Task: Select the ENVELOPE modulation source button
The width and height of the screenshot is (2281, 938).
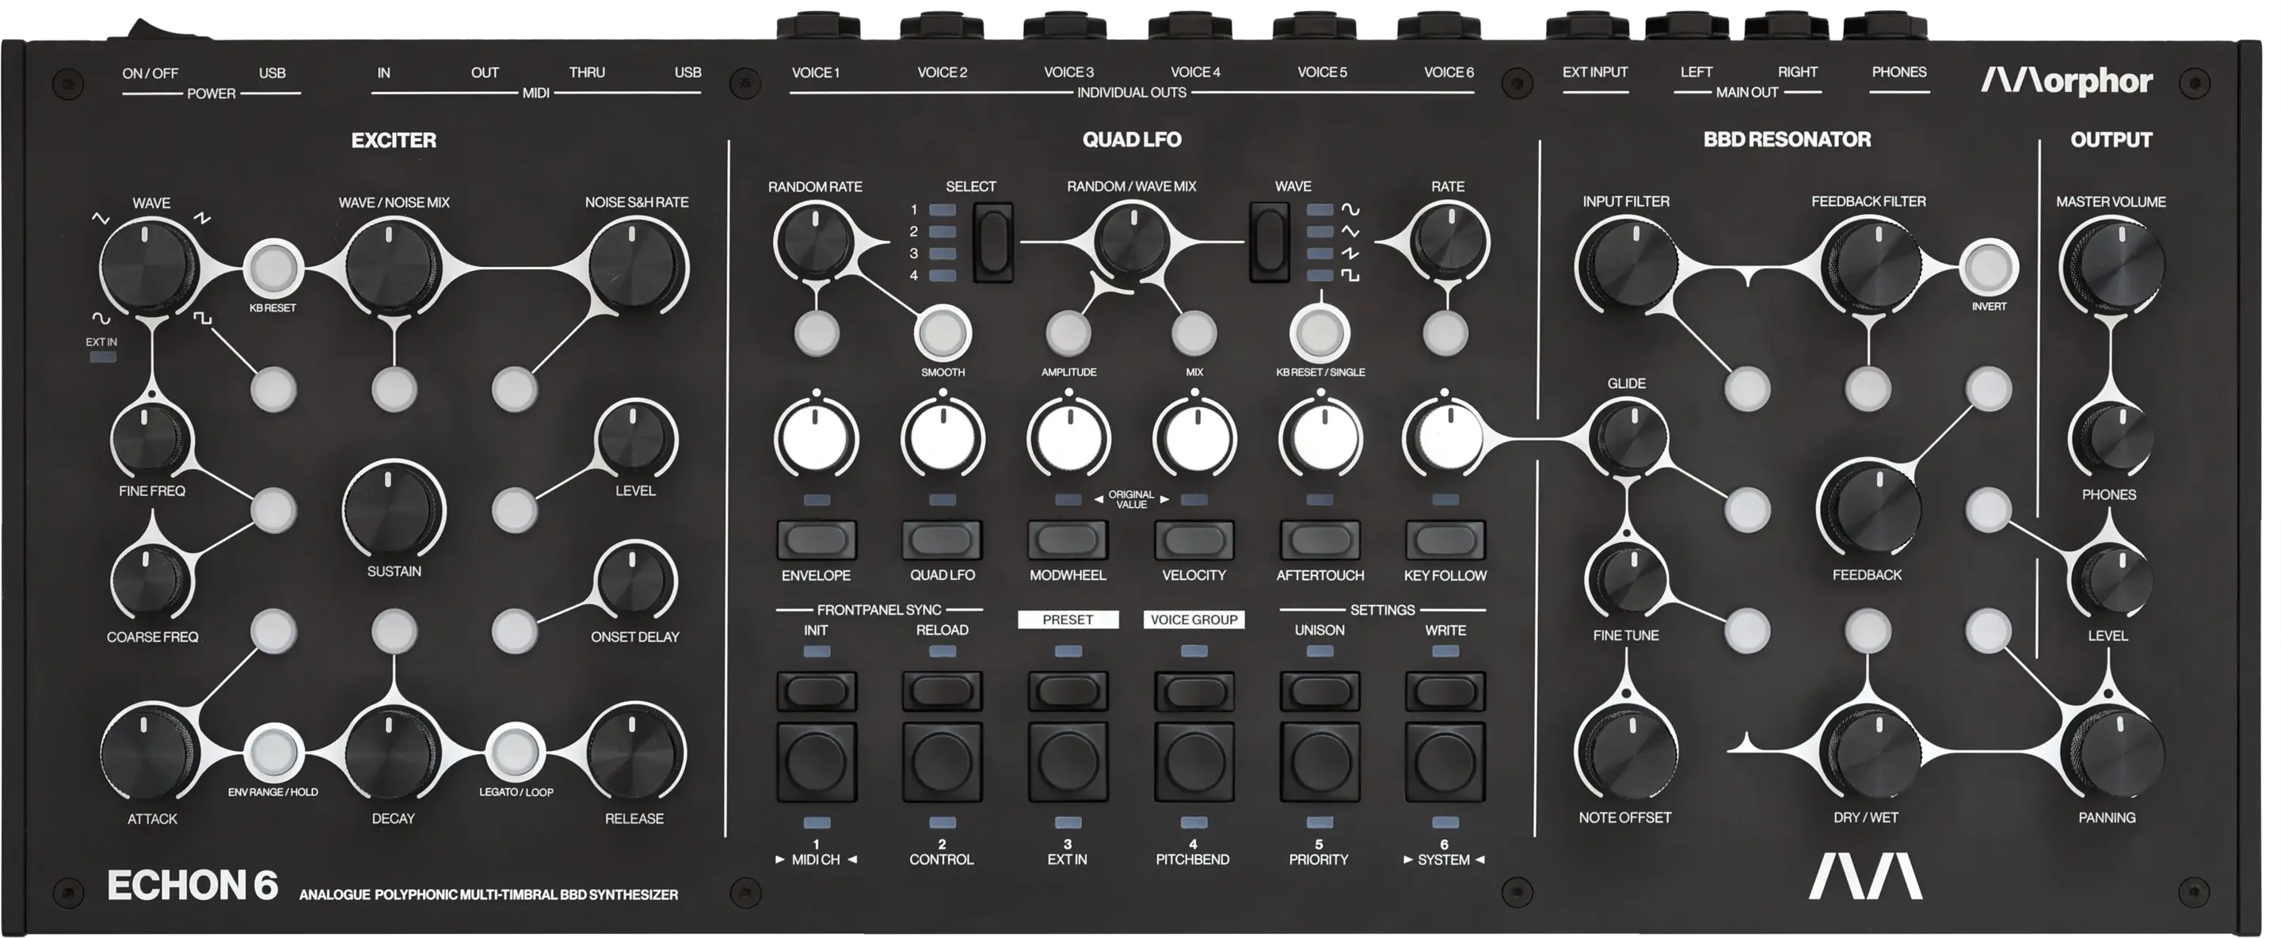Action: (817, 540)
